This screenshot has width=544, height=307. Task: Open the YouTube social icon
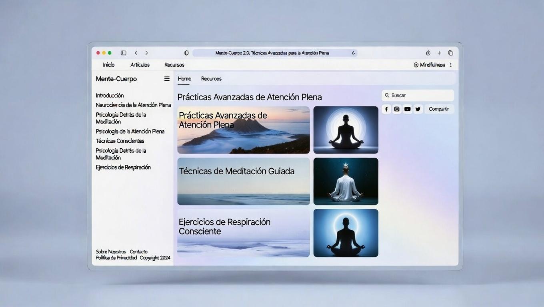(407, 109)
